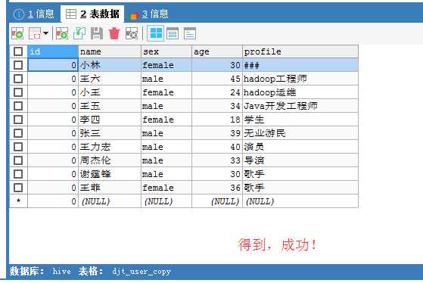This screenshot has height=283, width=423.
Task: Click the (NULL) profile cell in new row
Action: click(x=300, y=201)
